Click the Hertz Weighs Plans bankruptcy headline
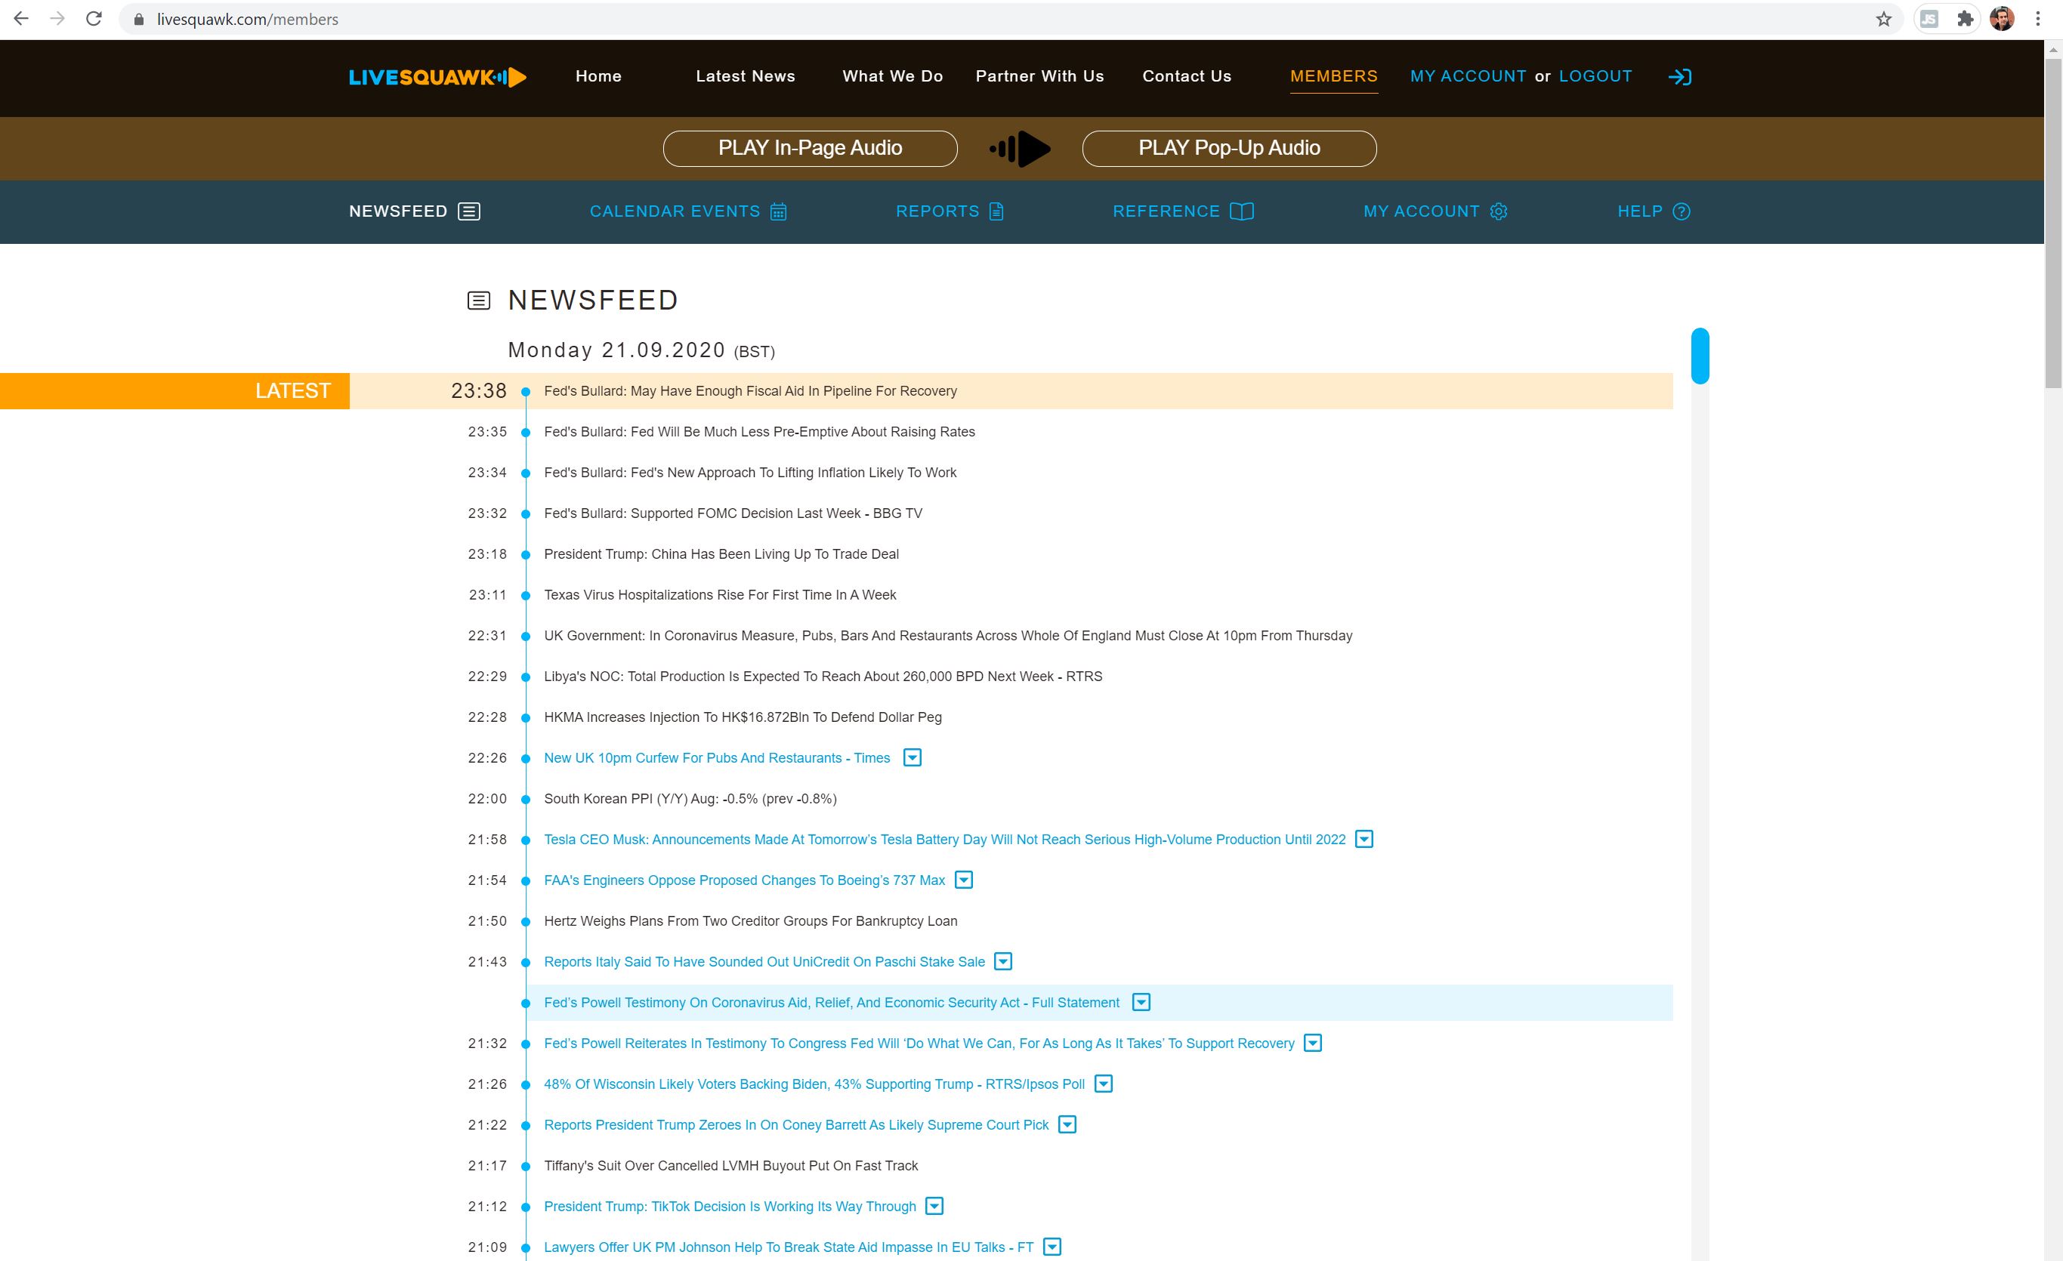Screen dimensions: 2063x1261 750,921
